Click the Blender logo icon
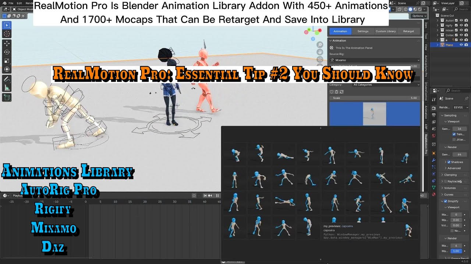Viewport: 471px width, 264px height. click(x=4, y=3)
